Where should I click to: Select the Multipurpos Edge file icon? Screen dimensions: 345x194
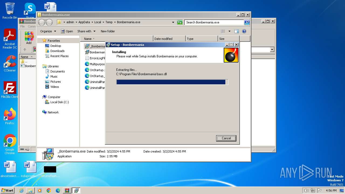(87, 64)
